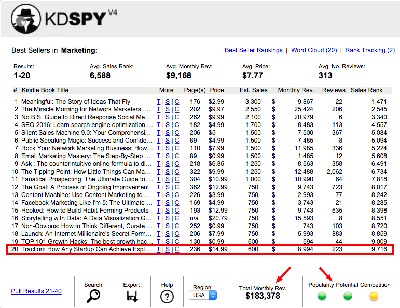
Task: Click S link for Public Speaking Magic row
Action: pos(168,141)
